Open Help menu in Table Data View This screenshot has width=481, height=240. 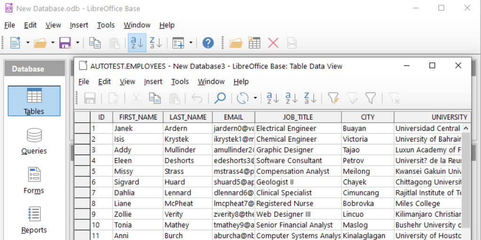(x=241, y=82)
